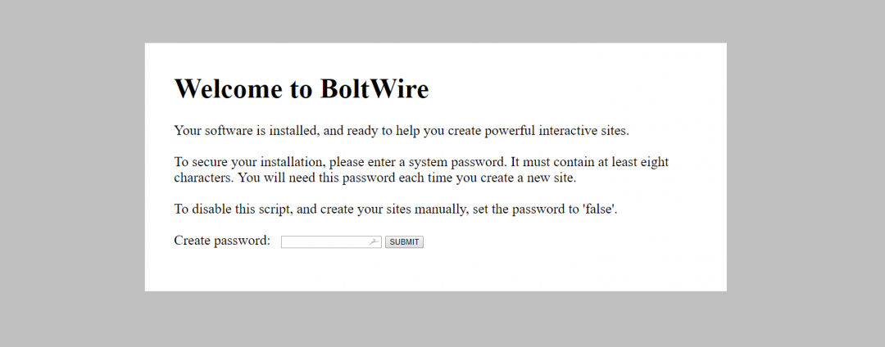885x347 pixels.
Task: Click the word 'BoltWire' in the heading
Action: click(374, 88)
